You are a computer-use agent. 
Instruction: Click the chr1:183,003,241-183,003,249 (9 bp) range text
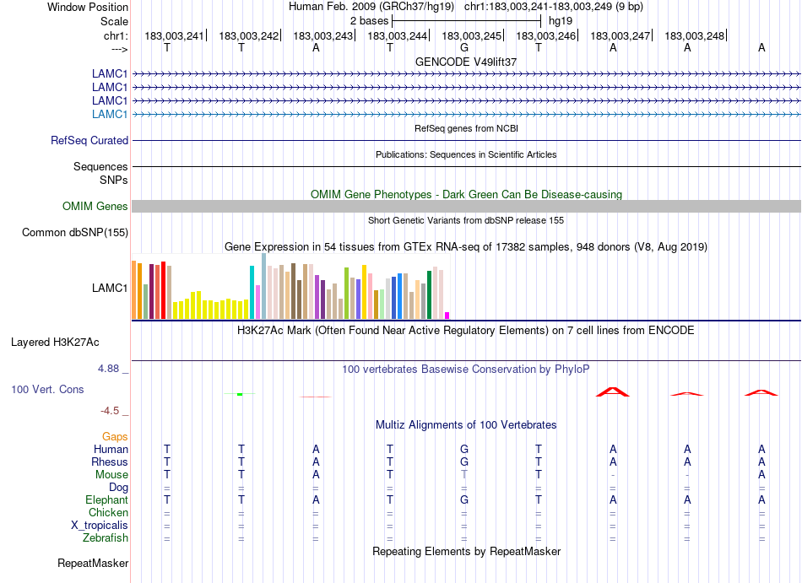tap(554, 7)
